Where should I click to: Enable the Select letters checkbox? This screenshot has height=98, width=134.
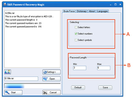click(x=76, y=27)
